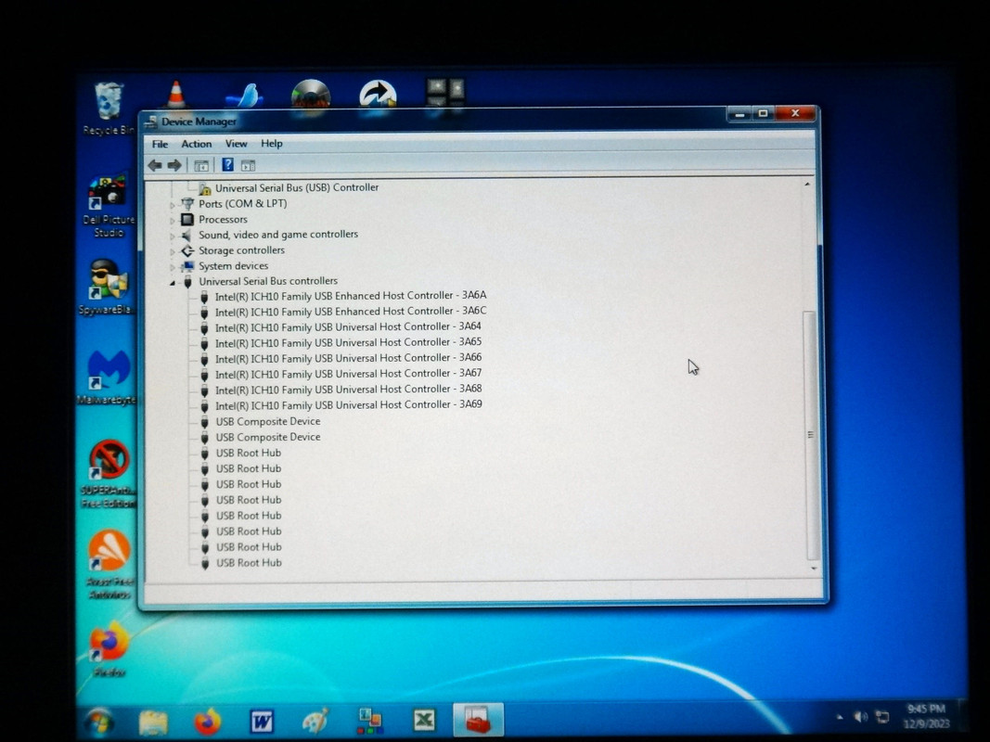Expand the Ports (COM & LPT) node
990x742 pixels.
tap(173, 204)
